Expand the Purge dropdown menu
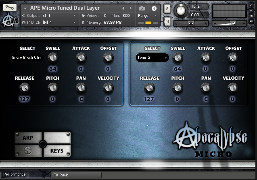This screenshot has height=180, width=257. [148, 15]
